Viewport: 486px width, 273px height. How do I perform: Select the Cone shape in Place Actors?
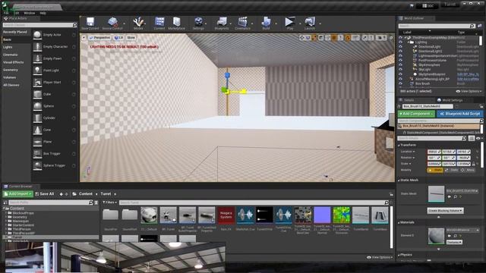coord(55,130)
